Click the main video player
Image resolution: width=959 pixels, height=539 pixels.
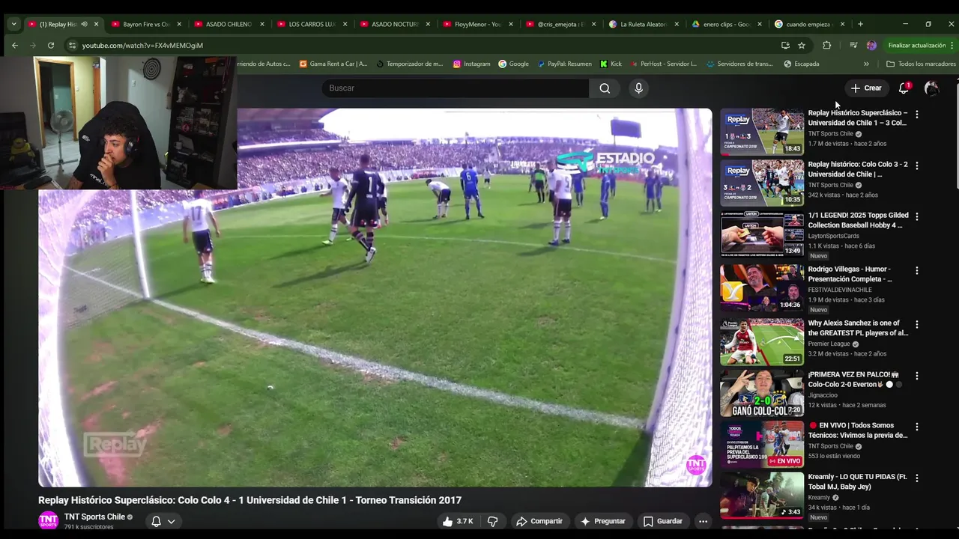pos(375,298)
